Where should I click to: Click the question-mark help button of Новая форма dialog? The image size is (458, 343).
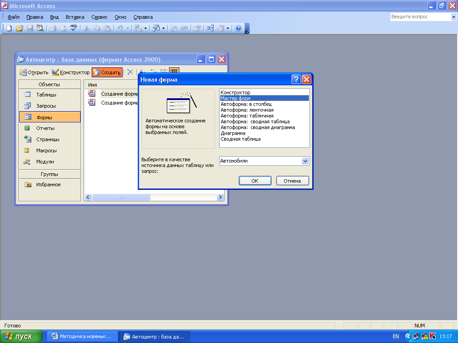point(296,79)
